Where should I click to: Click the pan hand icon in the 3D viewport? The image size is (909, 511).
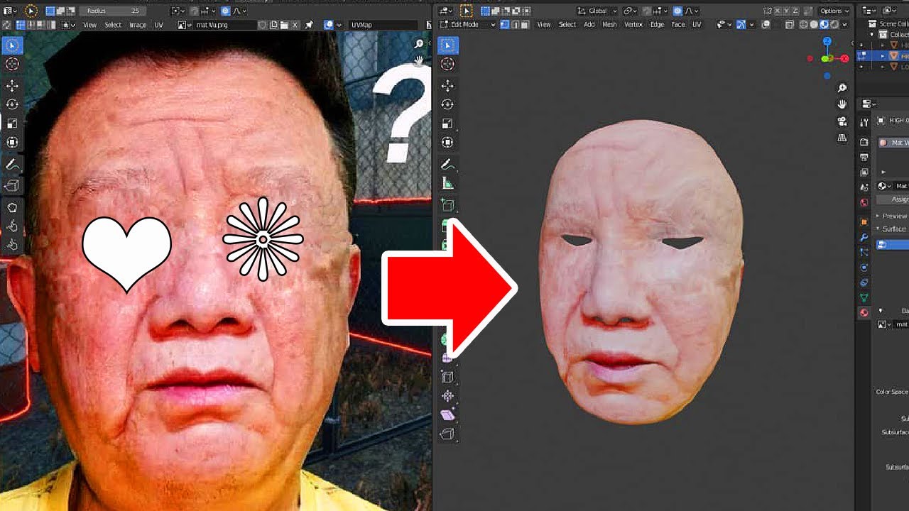[842, 104]
